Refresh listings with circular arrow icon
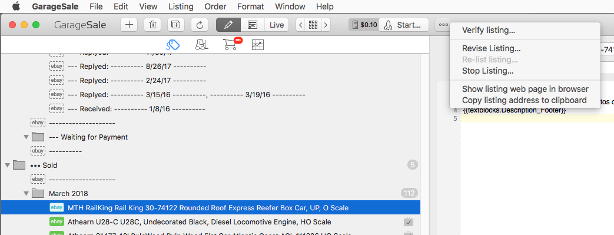This screenshot has height=235, width=614. [x=200, y=25]
